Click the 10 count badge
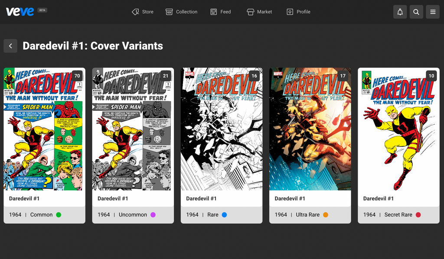 [x=431, y=76]
